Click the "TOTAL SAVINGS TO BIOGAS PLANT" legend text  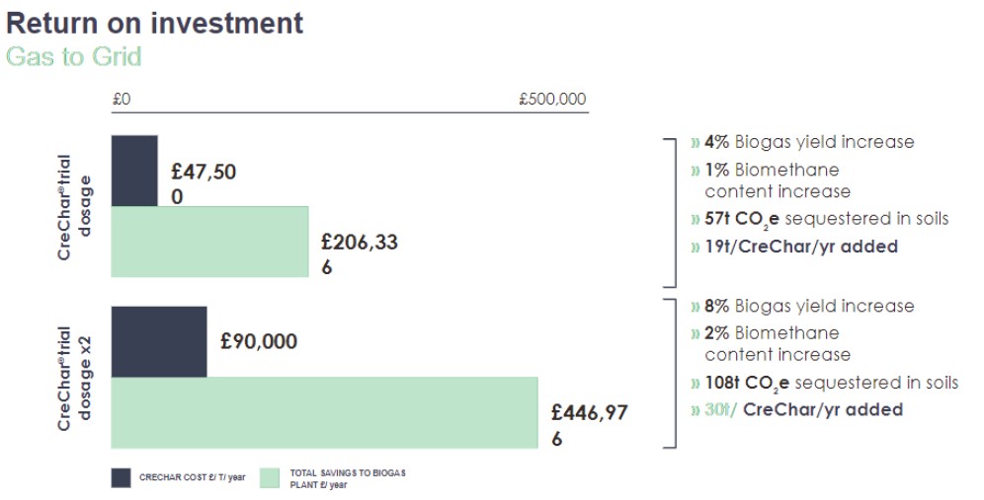[x=348, y=478]
